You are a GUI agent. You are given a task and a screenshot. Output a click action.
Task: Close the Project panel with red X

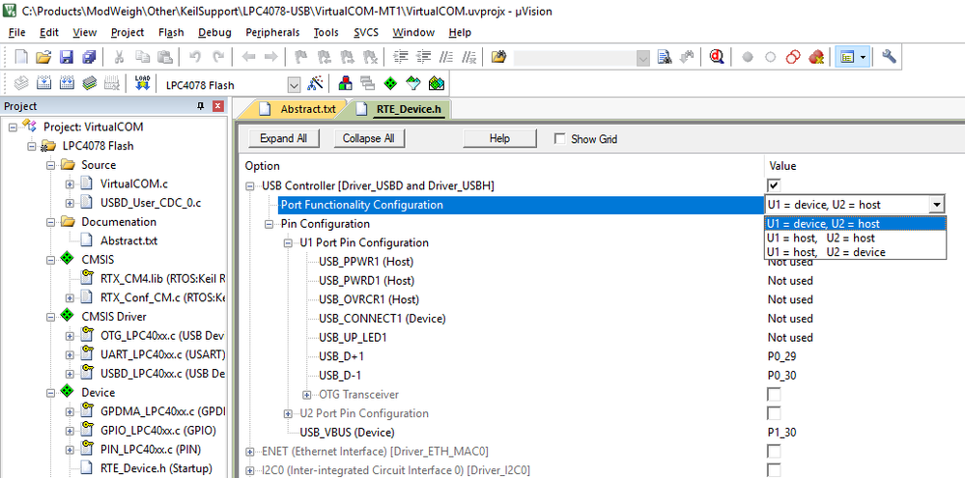[x=218, y=106]
